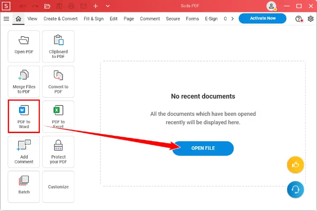Start the Batch processing tool
The image size is (317, 211).
tap(24, 186)
